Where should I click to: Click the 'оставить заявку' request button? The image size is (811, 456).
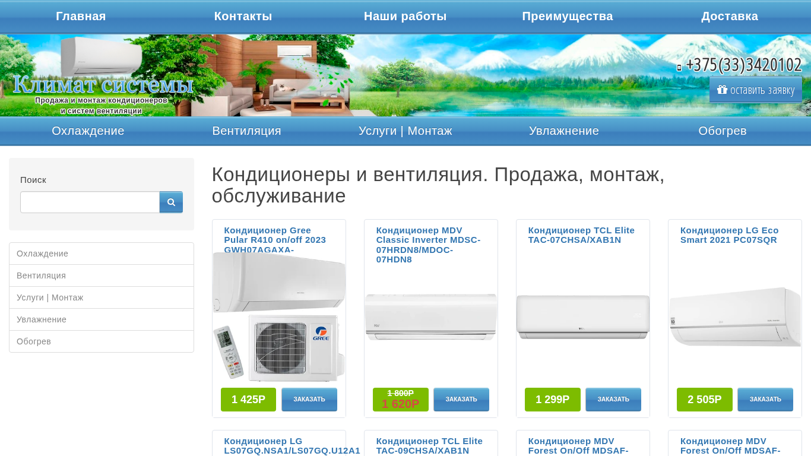pyautogui.click(x=756, y=90)
